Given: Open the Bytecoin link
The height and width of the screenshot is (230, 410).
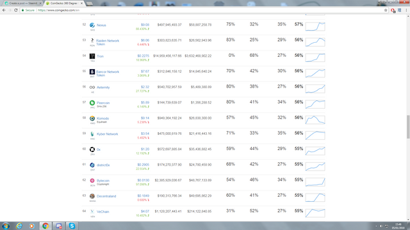Looking at the screenshot, I should pyautogui.click(x=103, y=180).
